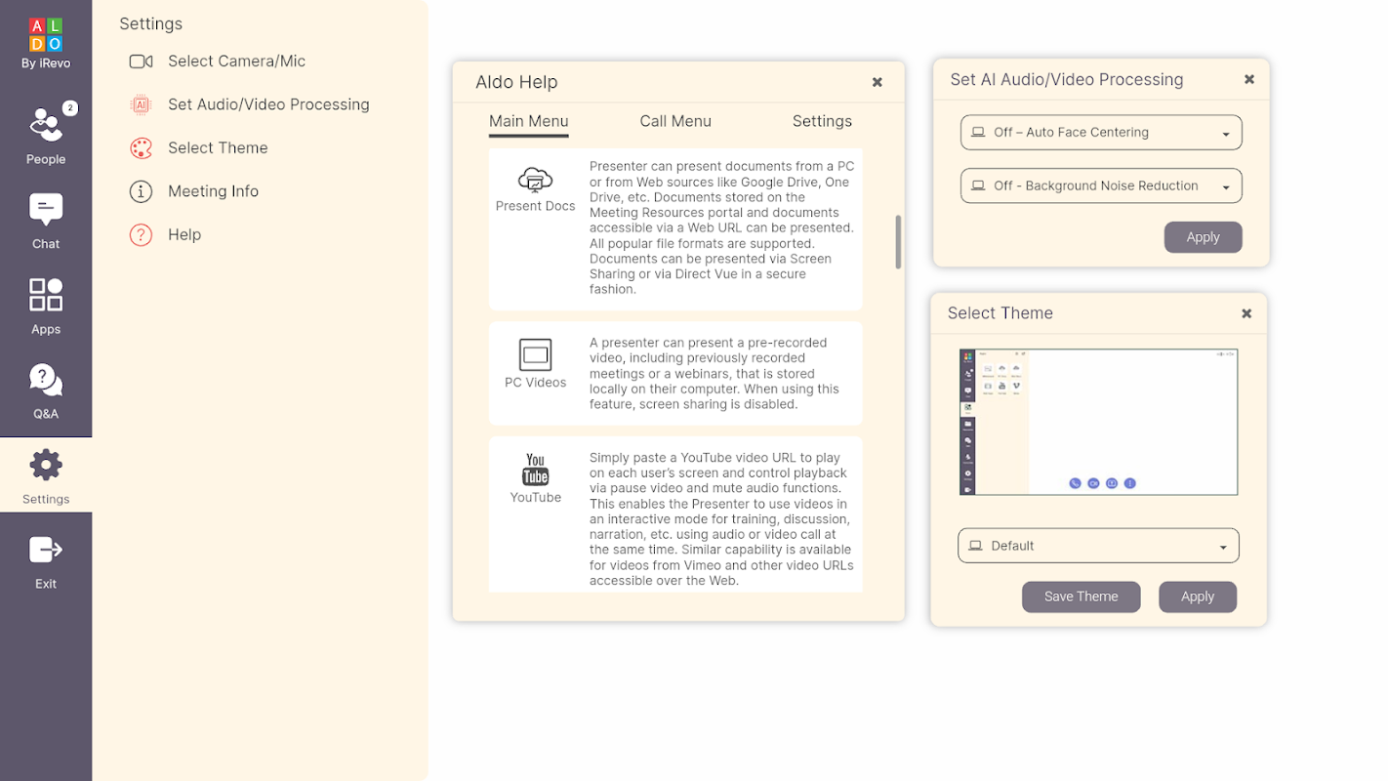
Task: Open Help from the Settings list
Action: tap(164, 234)
